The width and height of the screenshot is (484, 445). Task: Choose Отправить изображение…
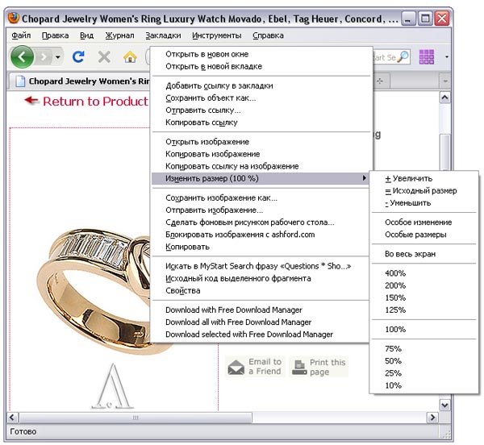261,210
